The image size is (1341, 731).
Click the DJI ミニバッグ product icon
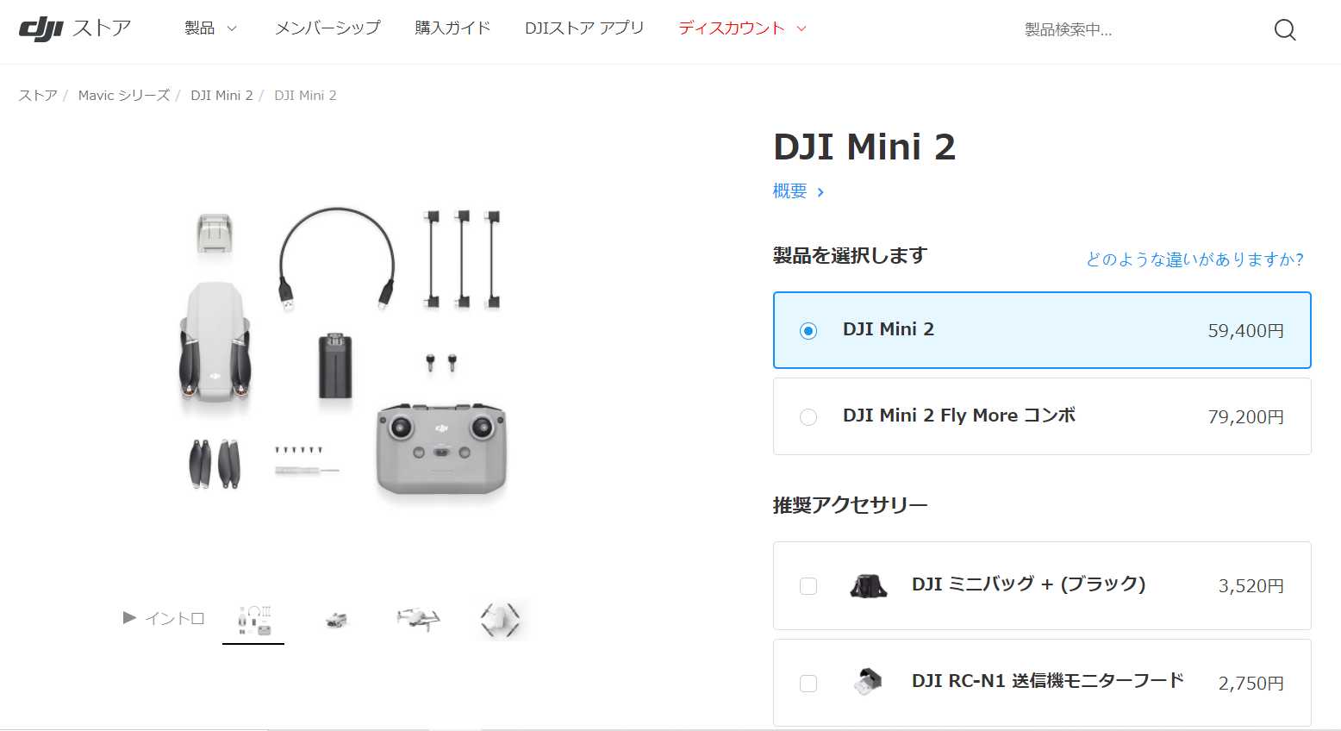[868, 586]
